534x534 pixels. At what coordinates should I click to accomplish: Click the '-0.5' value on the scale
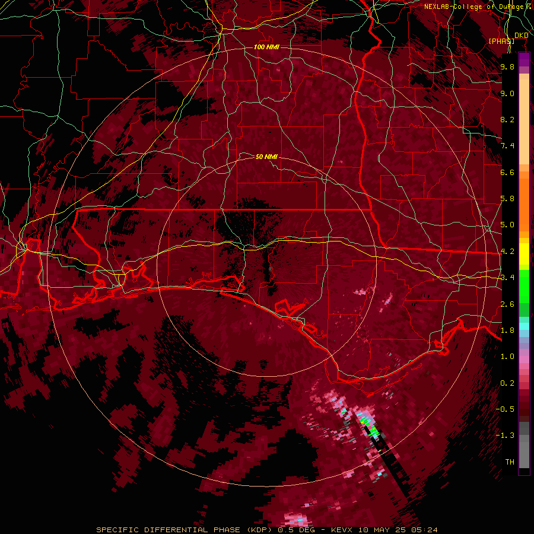pos(506,409)
